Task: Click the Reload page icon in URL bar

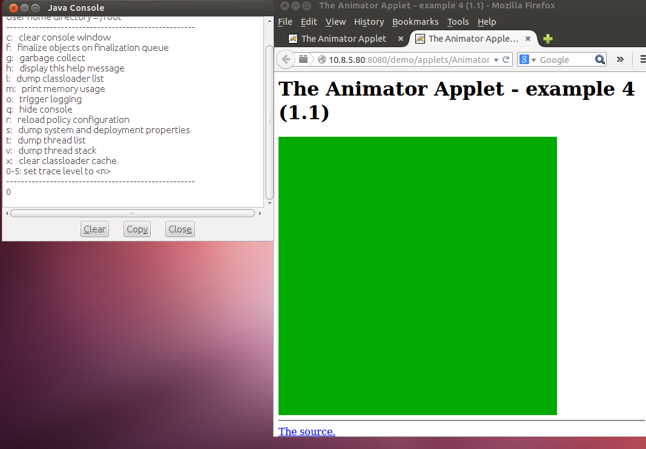Action: (506, 59)
